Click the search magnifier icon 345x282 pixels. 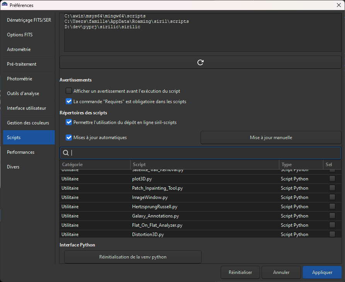pyautogui.click(x=66, y=153)
